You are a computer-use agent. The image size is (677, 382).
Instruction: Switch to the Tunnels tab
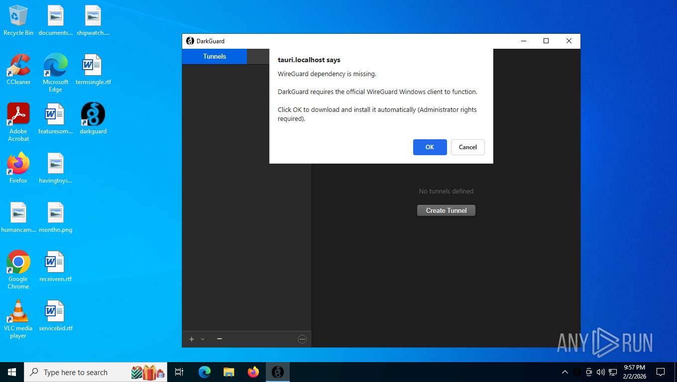pos(215,56)
